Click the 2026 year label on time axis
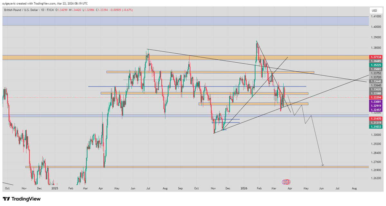Viewport: 386px width, 206px height. [x=244, y=188]
